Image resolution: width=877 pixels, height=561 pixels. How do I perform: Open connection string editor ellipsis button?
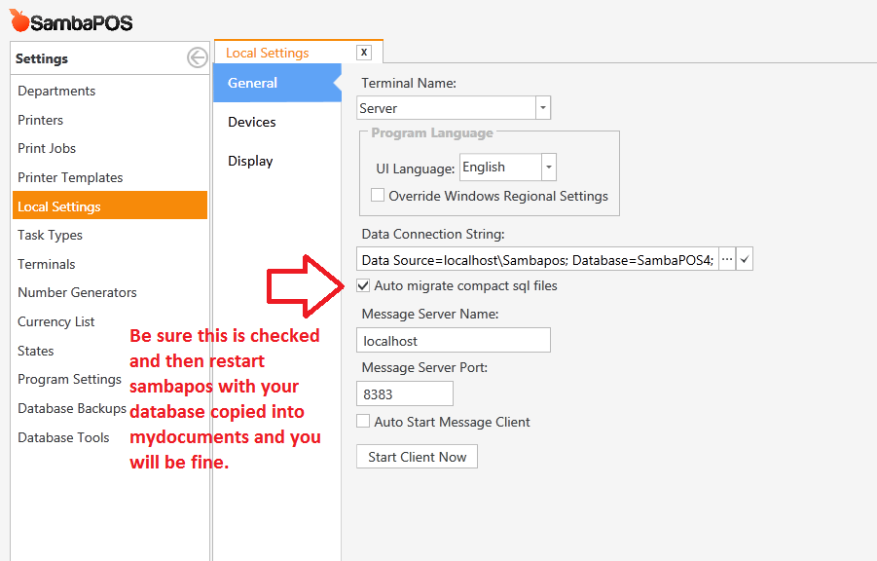[x=726, y=259]
